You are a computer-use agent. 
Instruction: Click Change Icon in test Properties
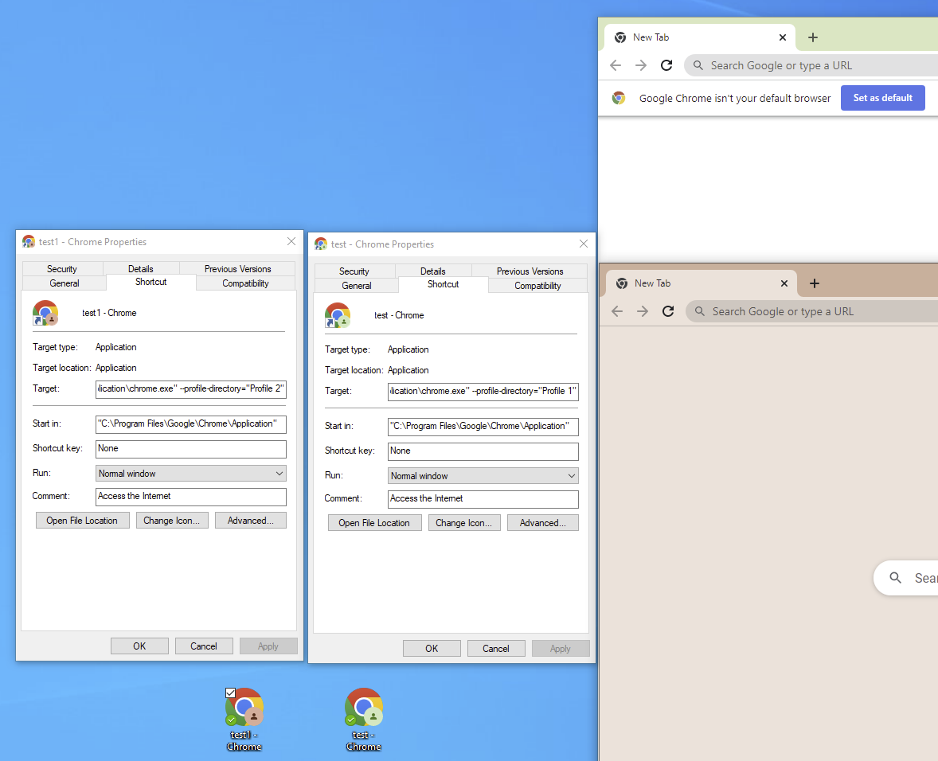tap(464, 523)
